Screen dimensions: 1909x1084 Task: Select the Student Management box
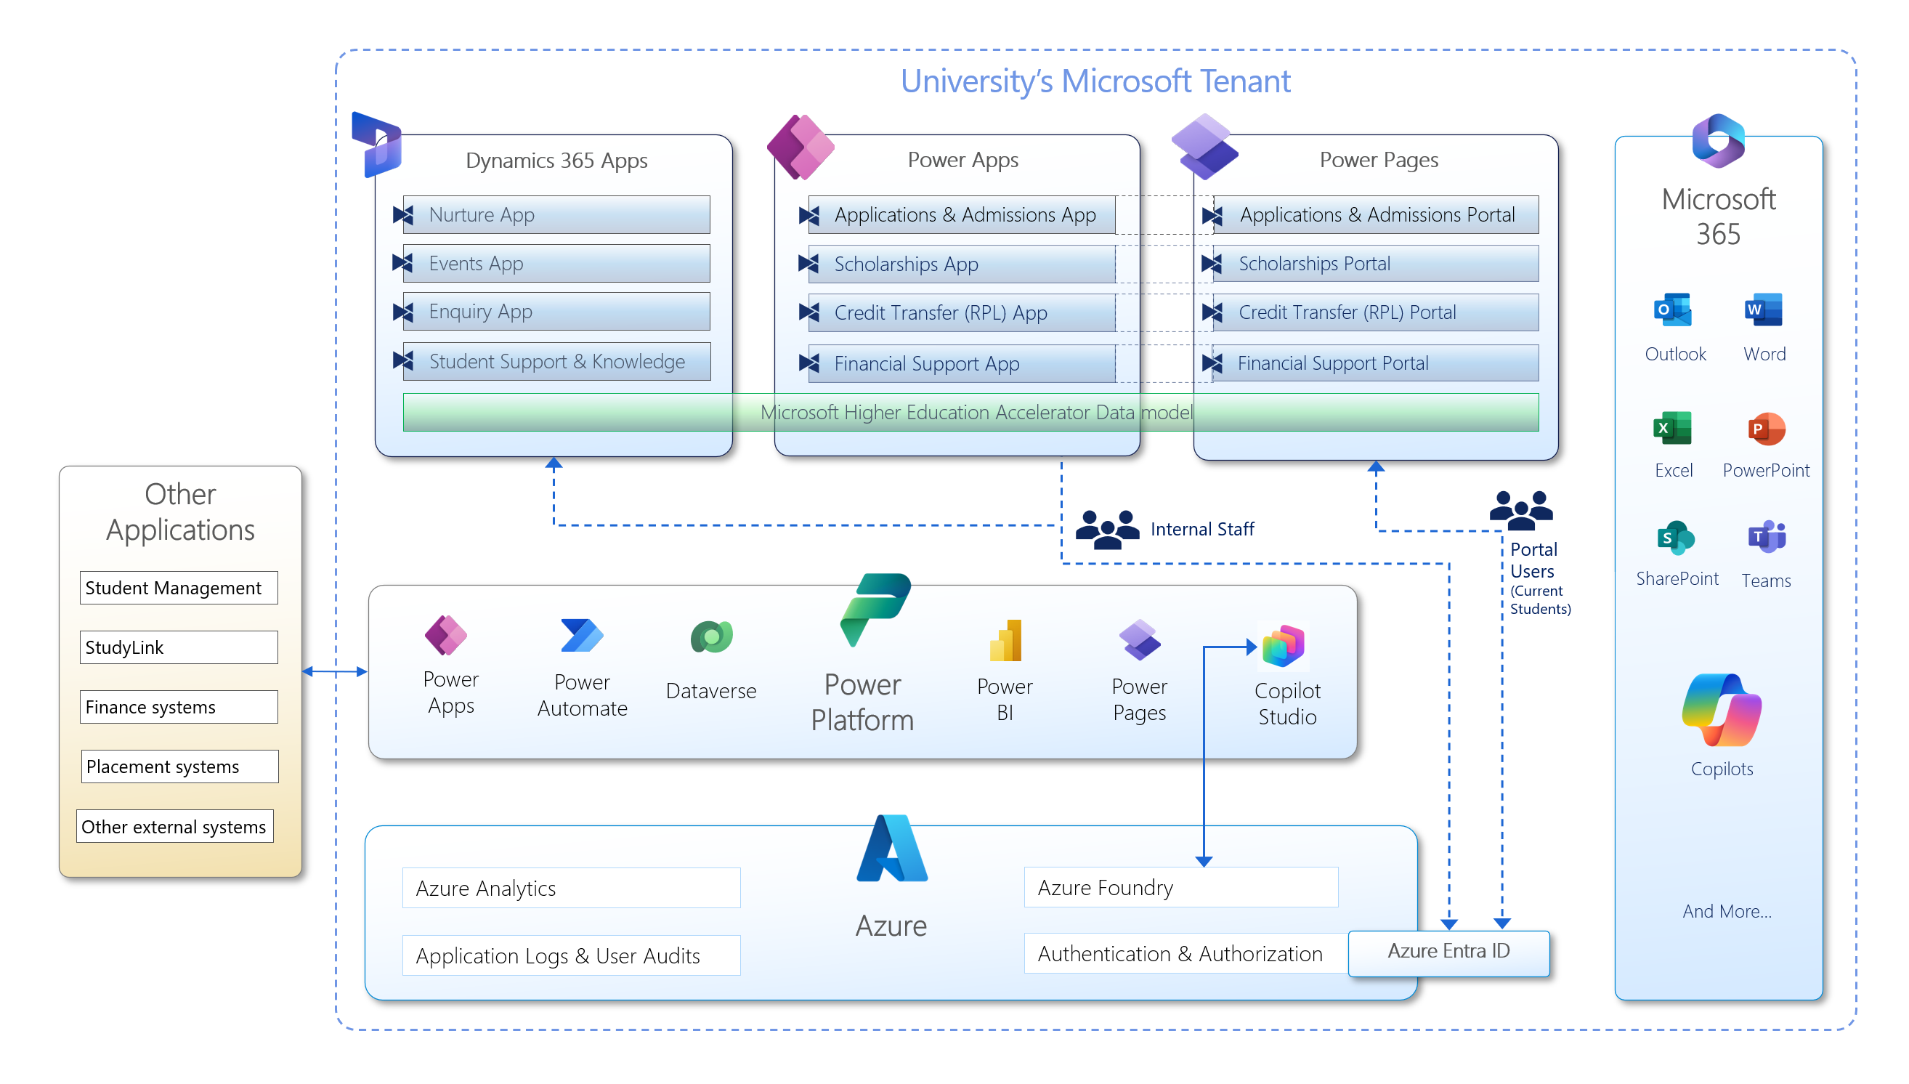(179, 588)
